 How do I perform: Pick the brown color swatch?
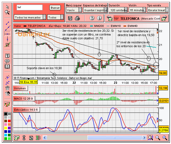point(6,121)
